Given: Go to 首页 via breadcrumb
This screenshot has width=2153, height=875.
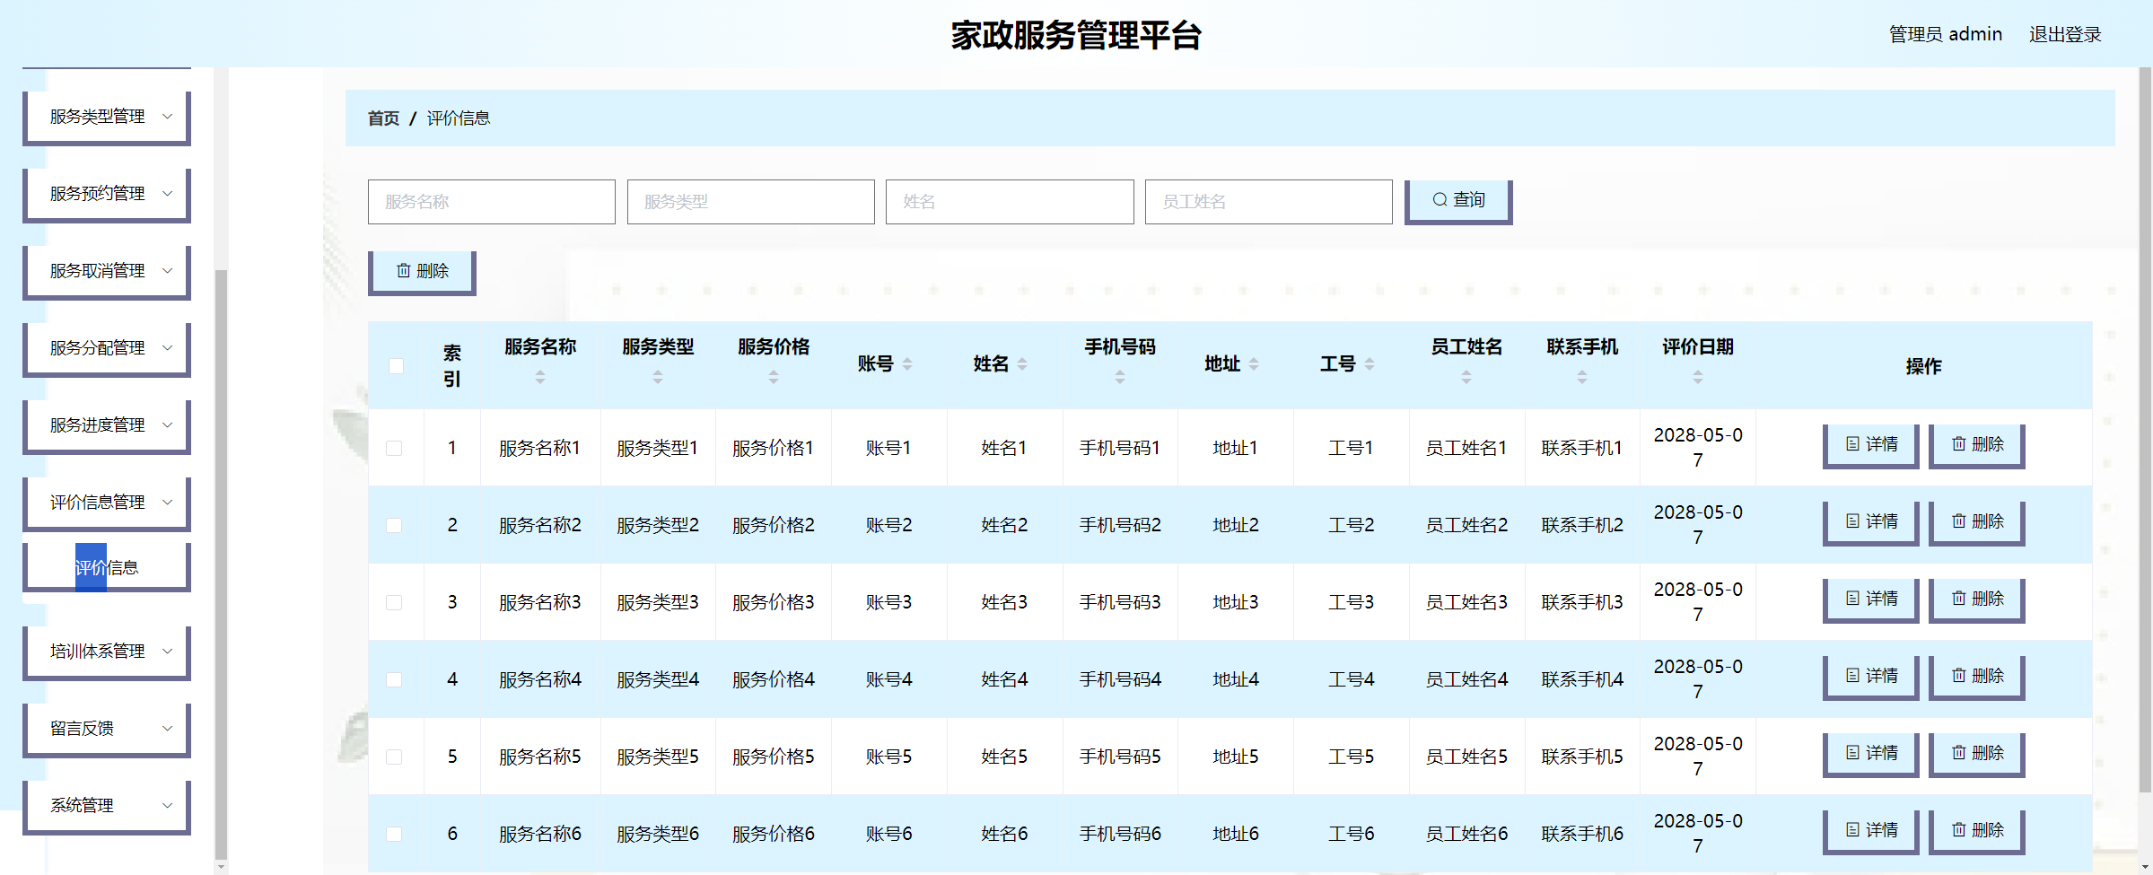Looking at the screenshot, I should (383, 118).
